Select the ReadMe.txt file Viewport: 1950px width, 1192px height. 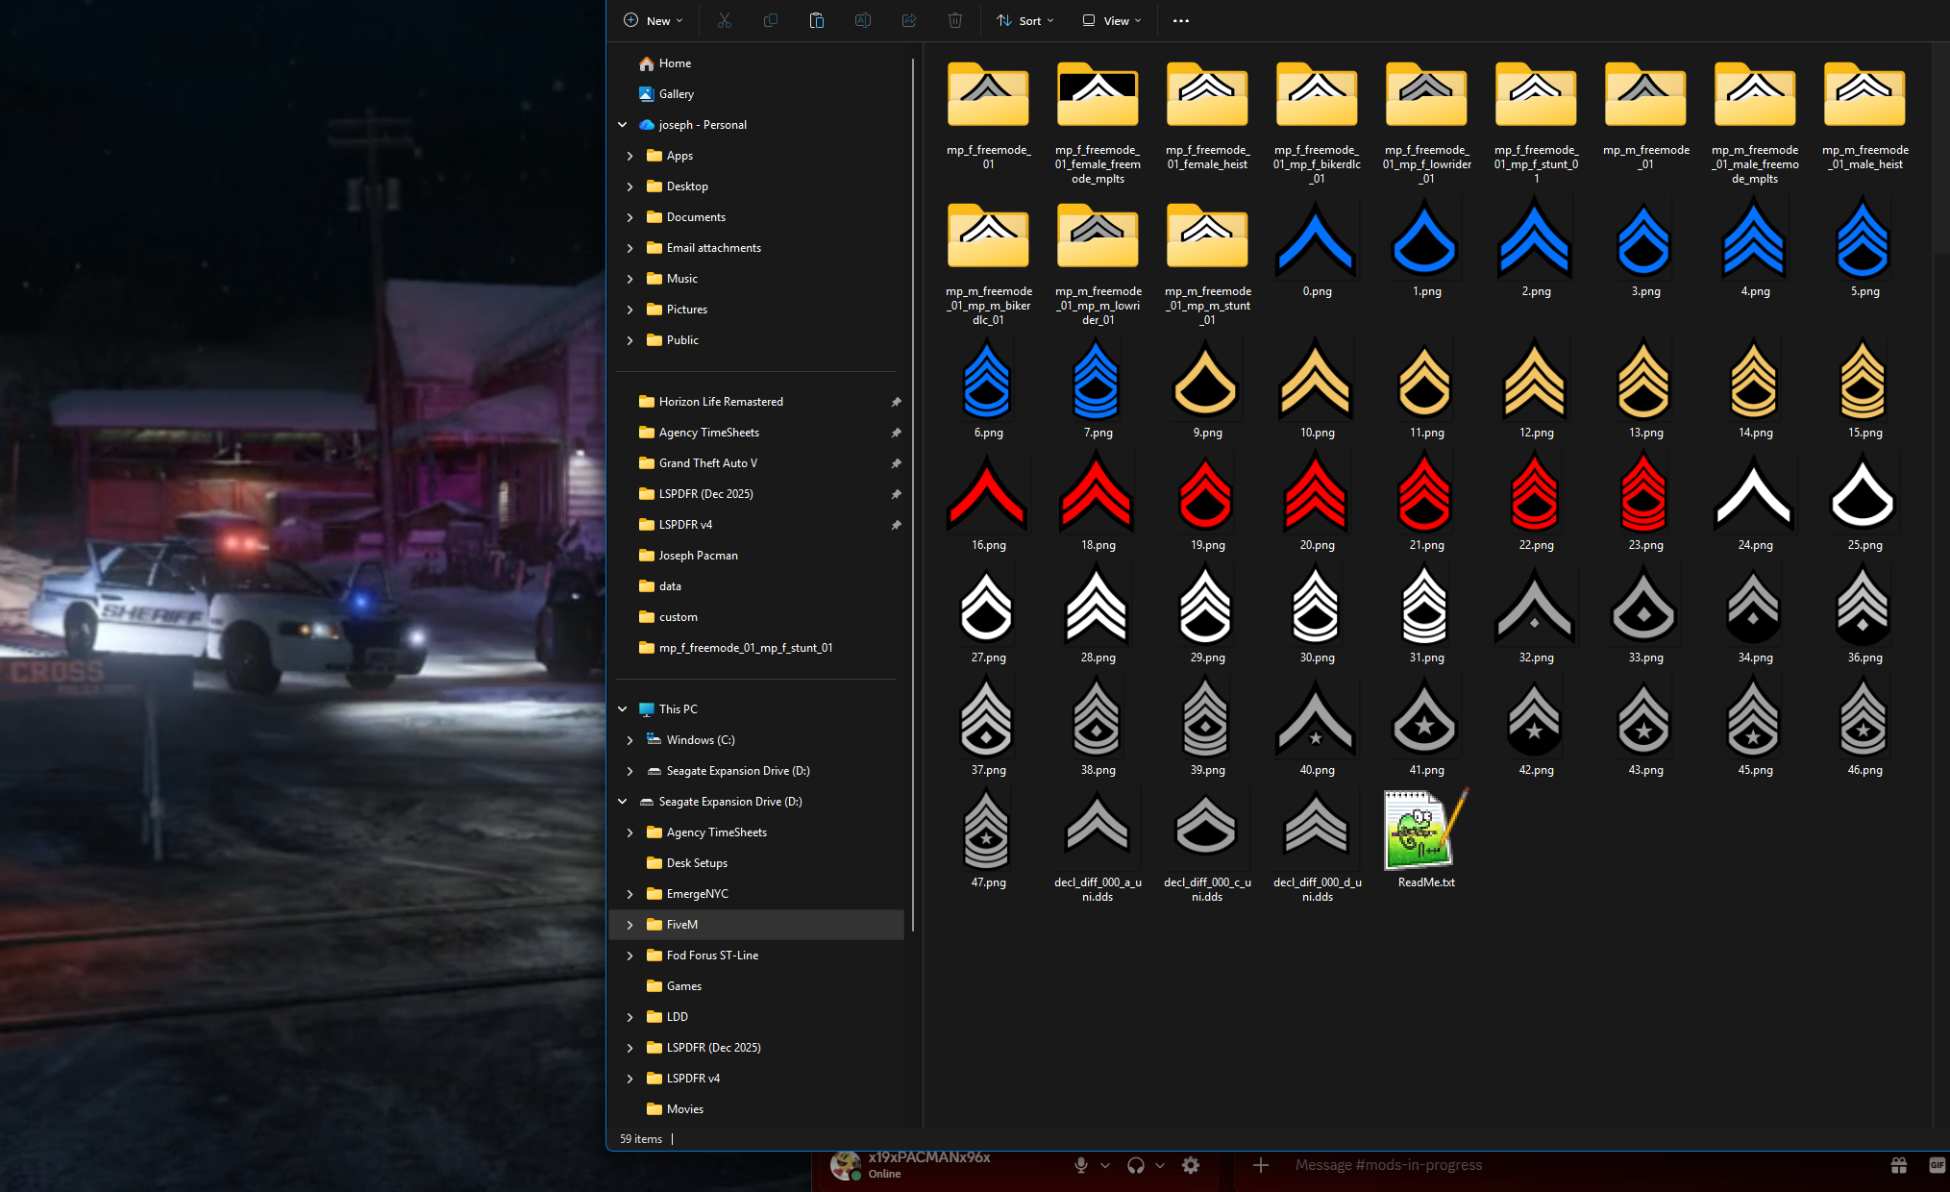[1426, 838]
